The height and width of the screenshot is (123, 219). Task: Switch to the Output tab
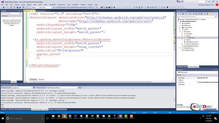51,109
